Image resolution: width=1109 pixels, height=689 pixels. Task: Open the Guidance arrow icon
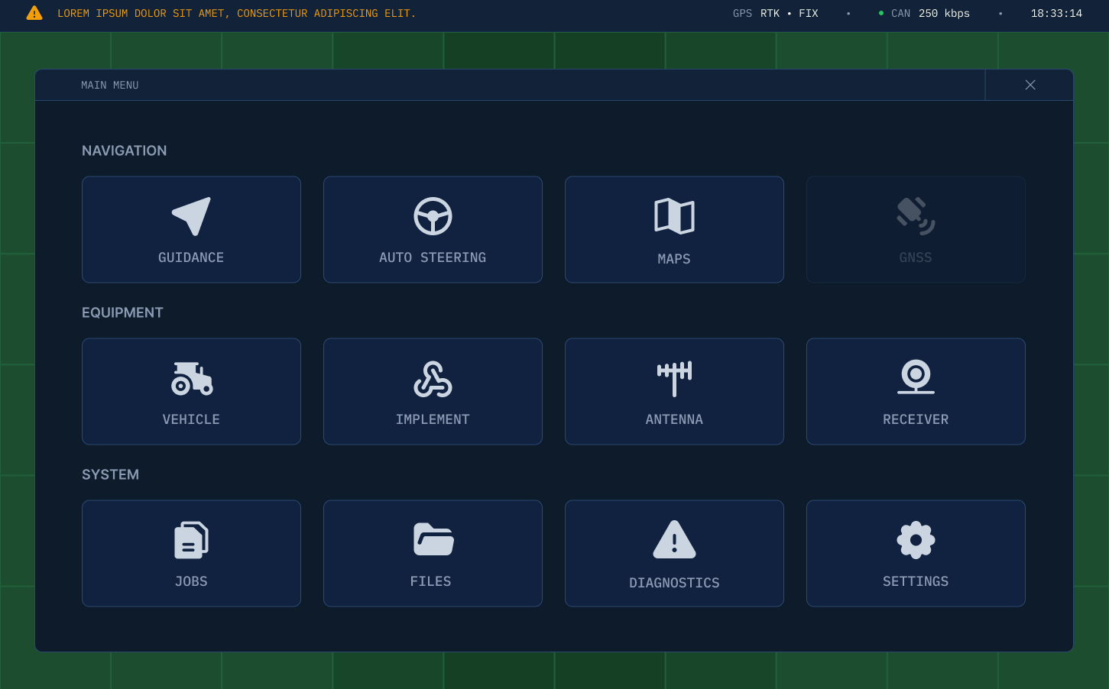tap(191, 216)
